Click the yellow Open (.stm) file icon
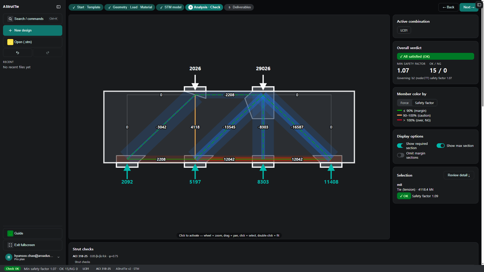Screen dimensions: 484x272 10,42
